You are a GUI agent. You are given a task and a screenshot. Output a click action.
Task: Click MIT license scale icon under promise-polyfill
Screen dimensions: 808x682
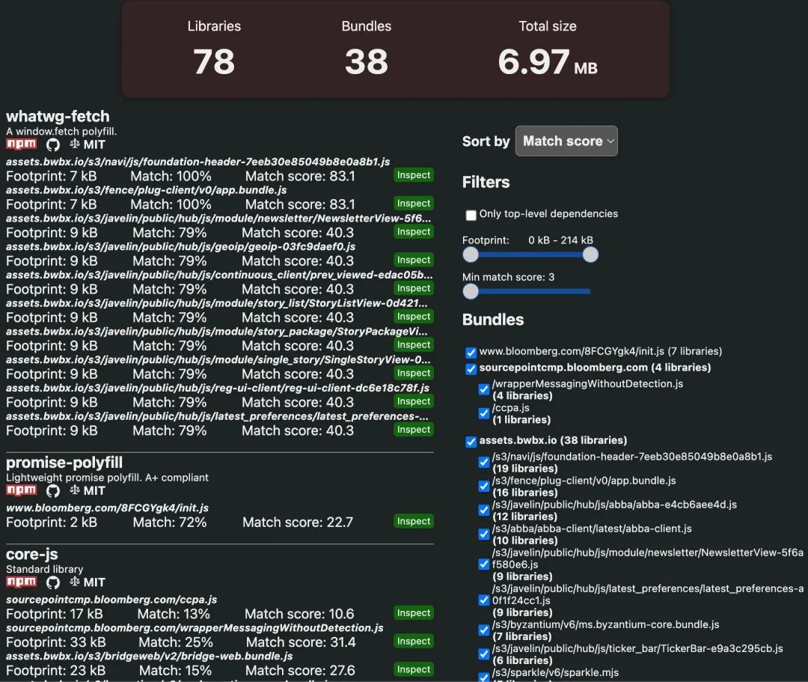click(75, 490)
